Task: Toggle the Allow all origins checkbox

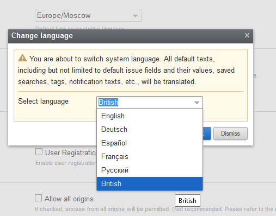Action: (x=38, y=198)
